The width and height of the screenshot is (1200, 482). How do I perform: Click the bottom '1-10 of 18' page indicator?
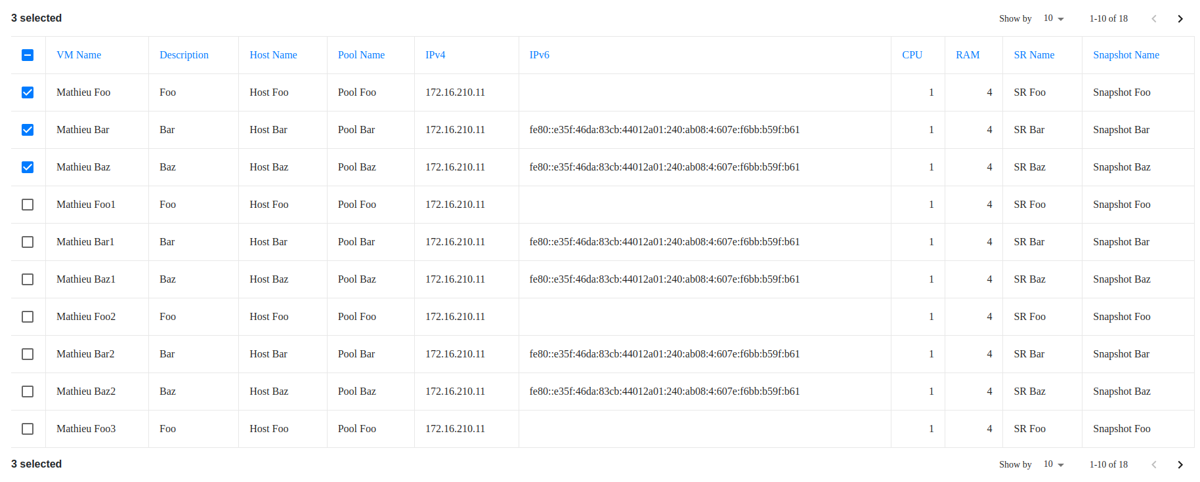(x=1109, y=464)
